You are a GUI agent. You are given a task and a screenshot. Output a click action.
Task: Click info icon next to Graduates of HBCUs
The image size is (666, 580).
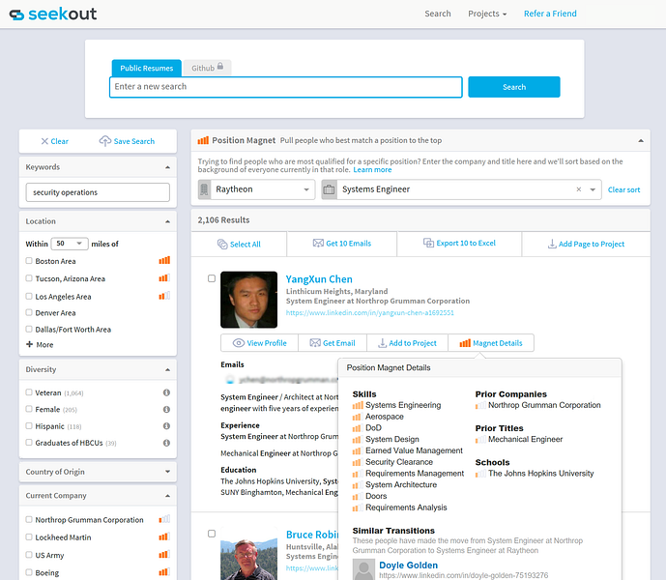pyautogui.click(x=166, y=443)
